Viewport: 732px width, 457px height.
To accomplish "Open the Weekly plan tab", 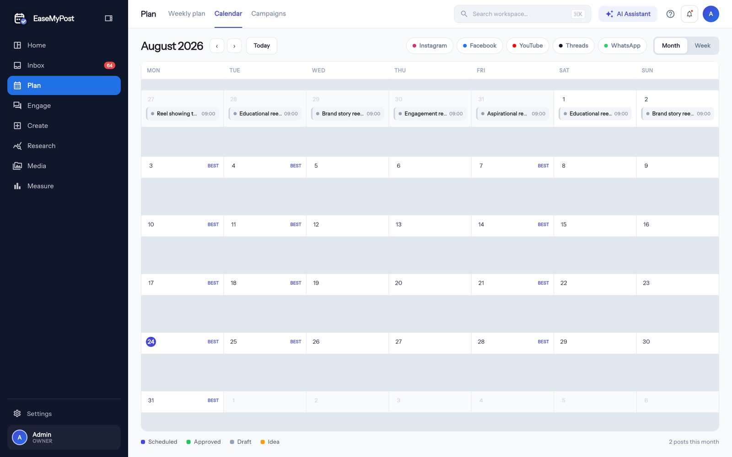I will coord(187,14).
